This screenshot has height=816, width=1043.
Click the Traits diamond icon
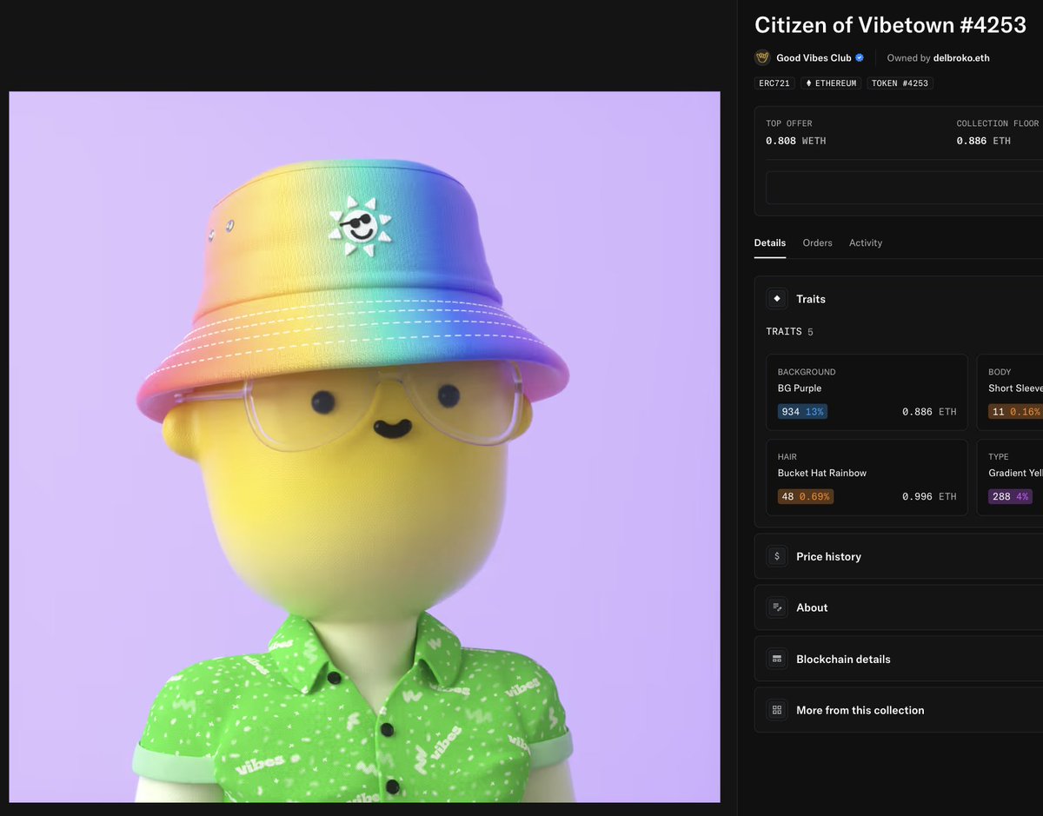pyautogui.click(x=777, y=299)
